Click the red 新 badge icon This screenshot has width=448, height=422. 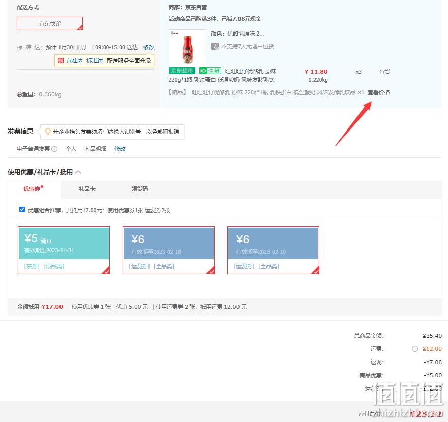61,61
